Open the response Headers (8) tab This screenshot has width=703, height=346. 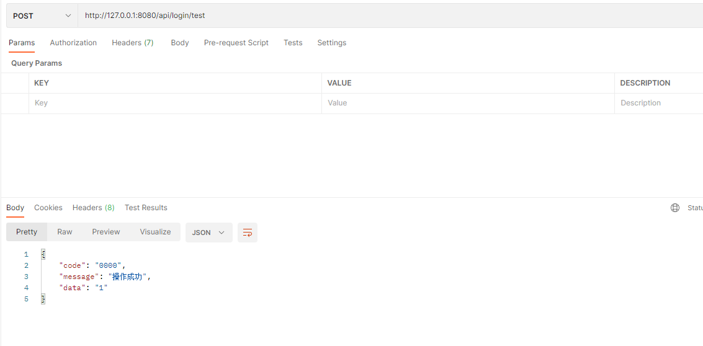coord(93,208)
